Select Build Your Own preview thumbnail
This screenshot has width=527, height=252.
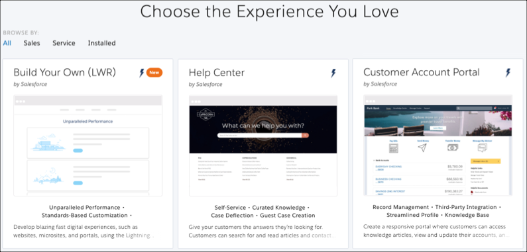pyautogui.click(x=88, y=146)
